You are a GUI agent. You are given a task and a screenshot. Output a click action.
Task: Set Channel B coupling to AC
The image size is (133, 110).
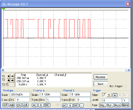[65, 105]
